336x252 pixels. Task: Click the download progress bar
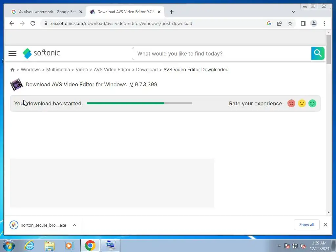(x=139, y=103)
